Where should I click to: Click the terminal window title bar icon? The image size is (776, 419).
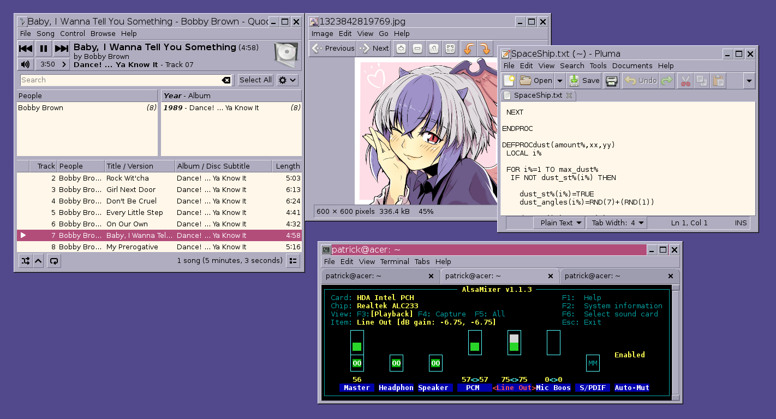click(x=326, y=250)
